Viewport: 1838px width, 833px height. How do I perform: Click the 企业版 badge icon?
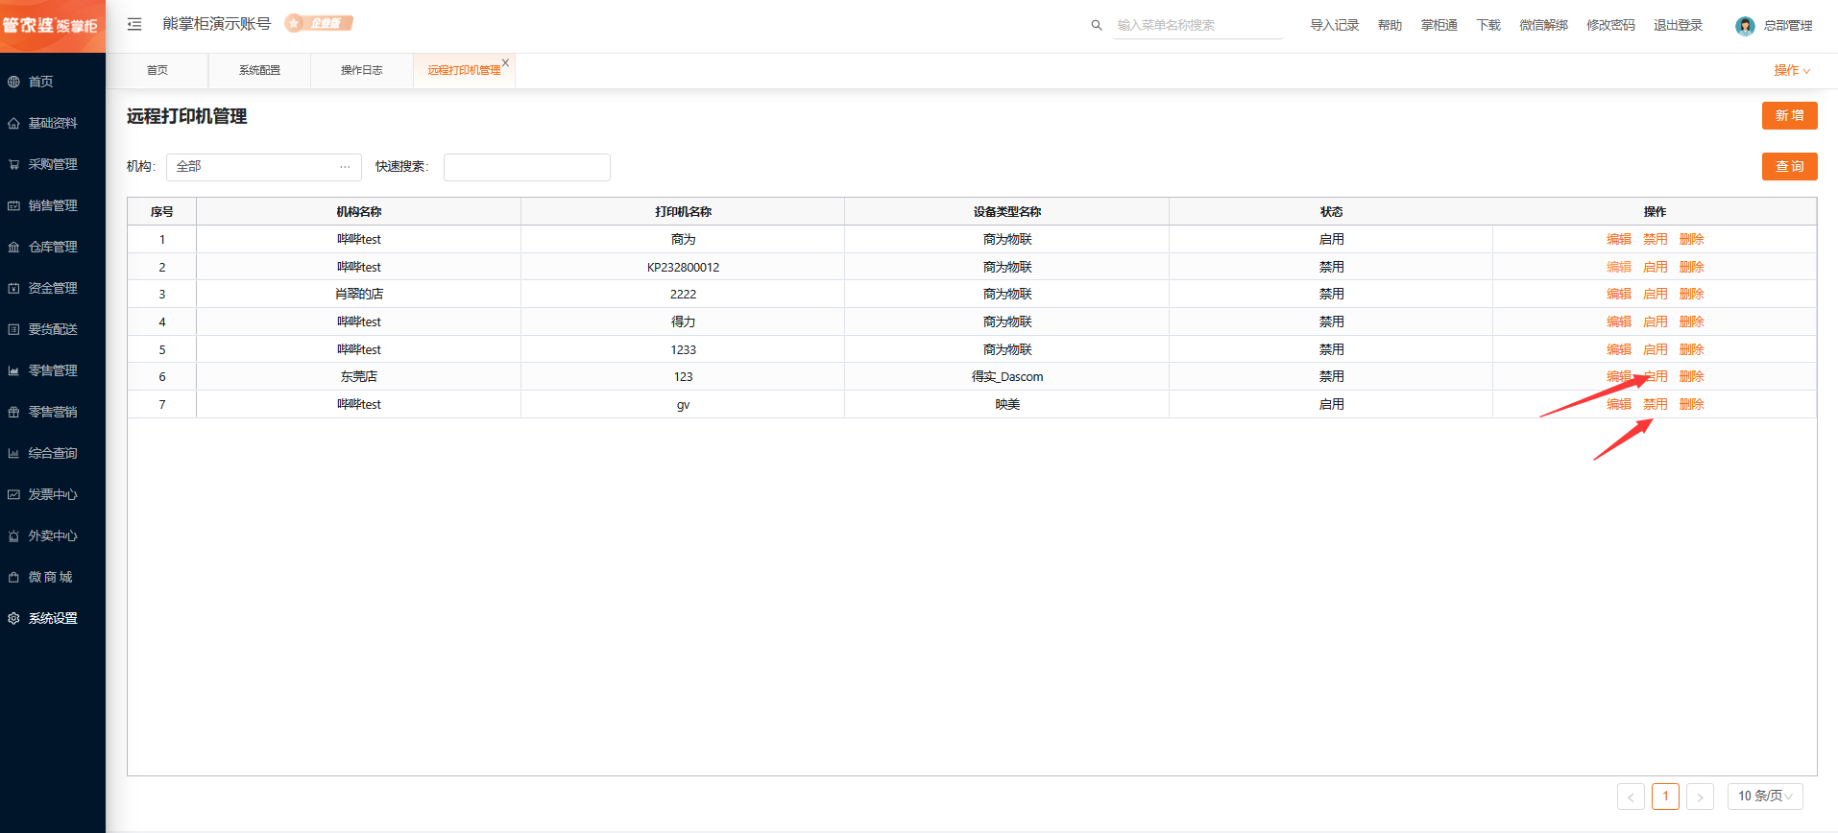point(319,23)
